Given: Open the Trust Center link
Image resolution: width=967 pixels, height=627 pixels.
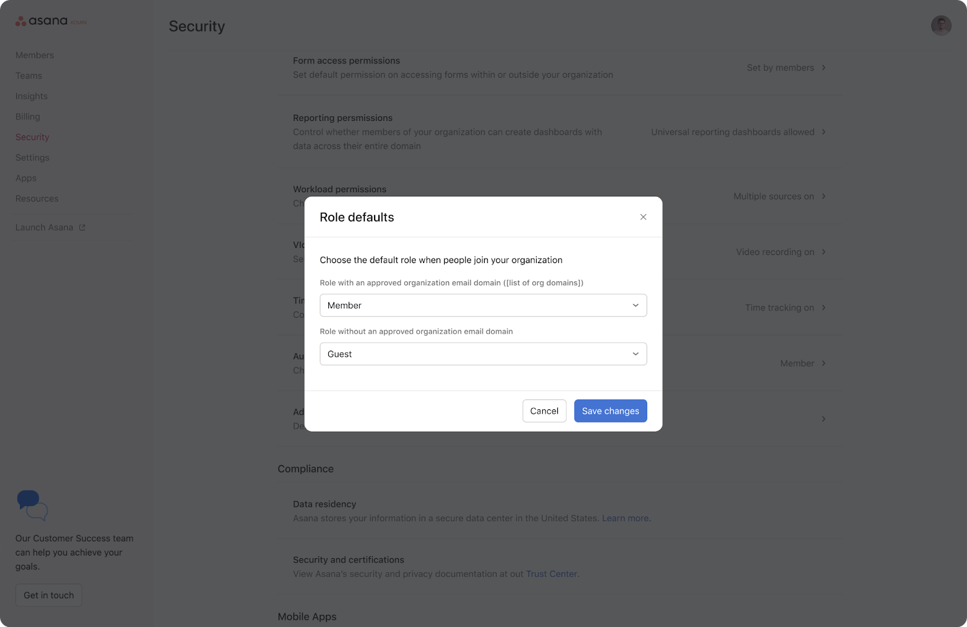Looking at the screenshot, I should point(551,574).
